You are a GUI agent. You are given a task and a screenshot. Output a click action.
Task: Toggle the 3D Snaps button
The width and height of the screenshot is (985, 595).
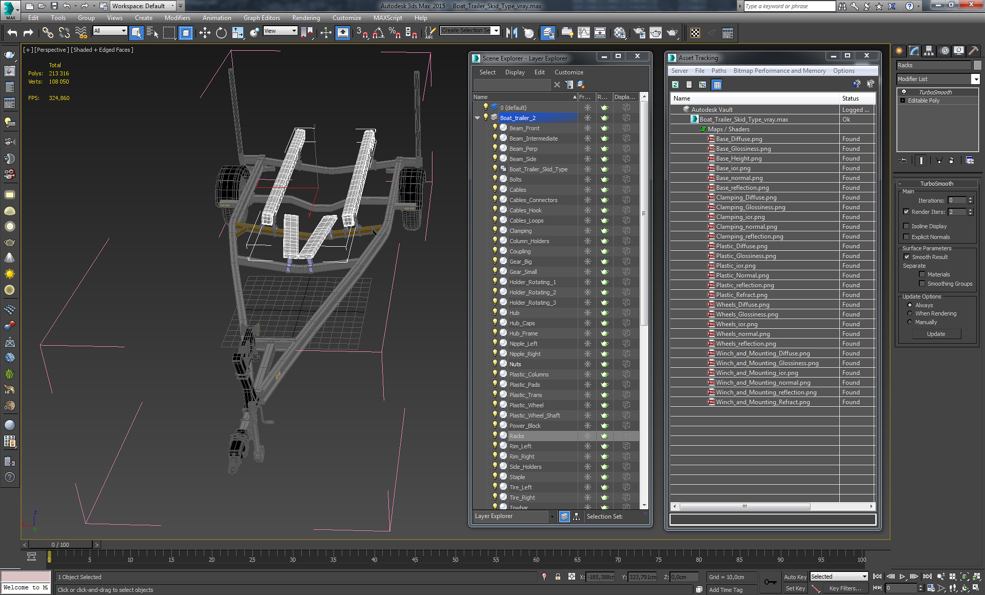click(362, 33)
